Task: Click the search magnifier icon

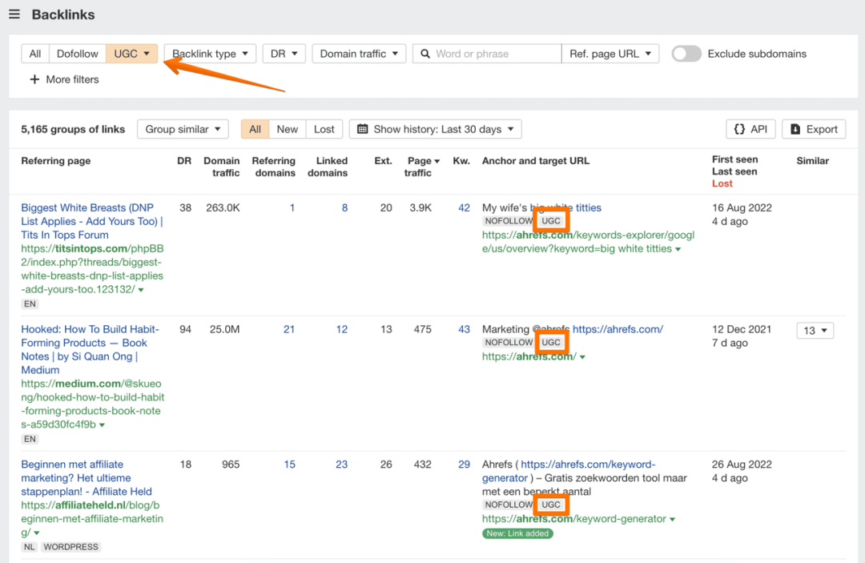Action: [x=425, y=54]
